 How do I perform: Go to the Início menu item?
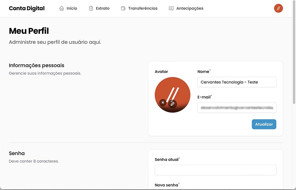click(72, 9)
